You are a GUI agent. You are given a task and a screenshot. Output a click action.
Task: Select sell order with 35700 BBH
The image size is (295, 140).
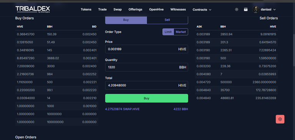[x=236, y=90]
